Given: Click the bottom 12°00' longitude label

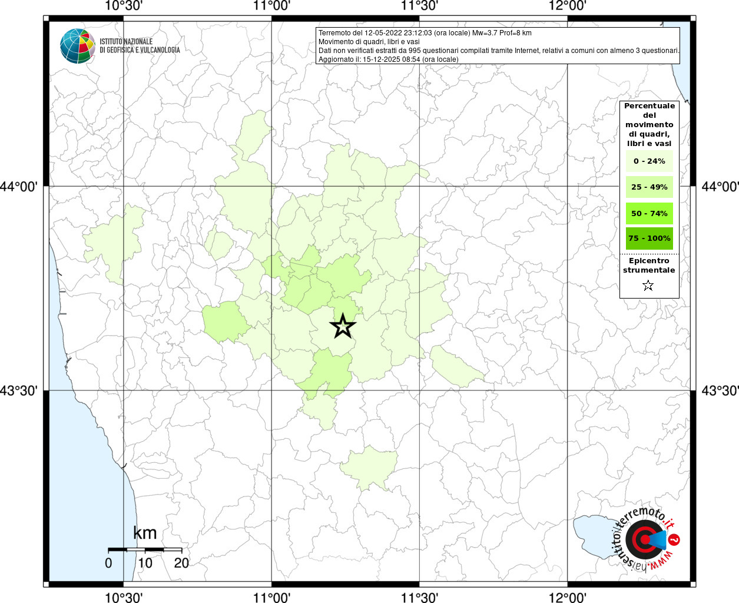Looking at the screenshot, I should point(568,597).
